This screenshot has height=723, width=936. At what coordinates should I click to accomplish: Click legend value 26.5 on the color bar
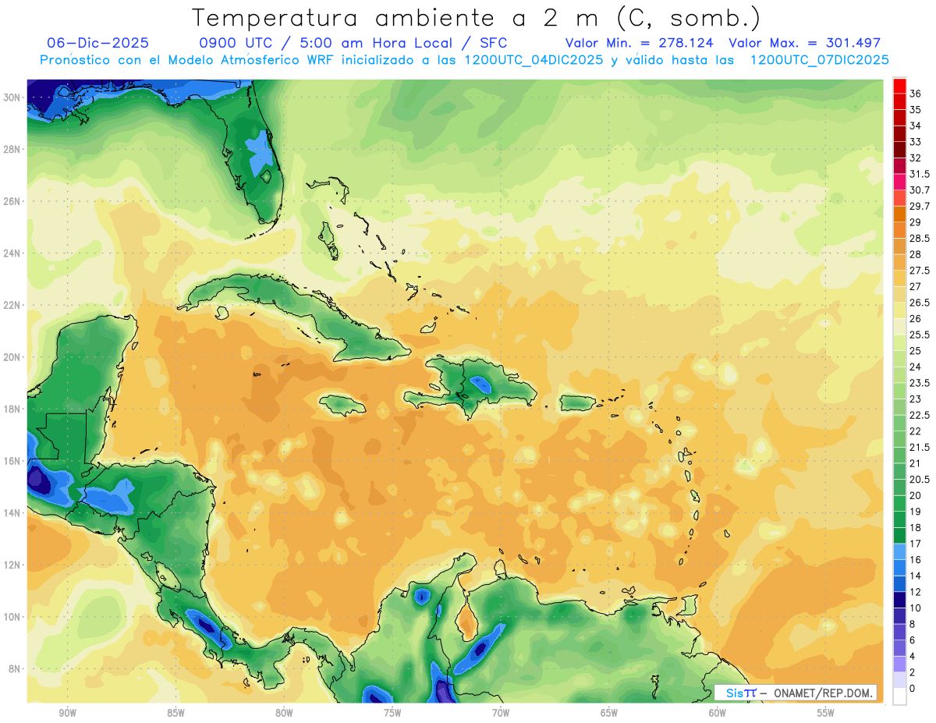[x=920, y=303]
